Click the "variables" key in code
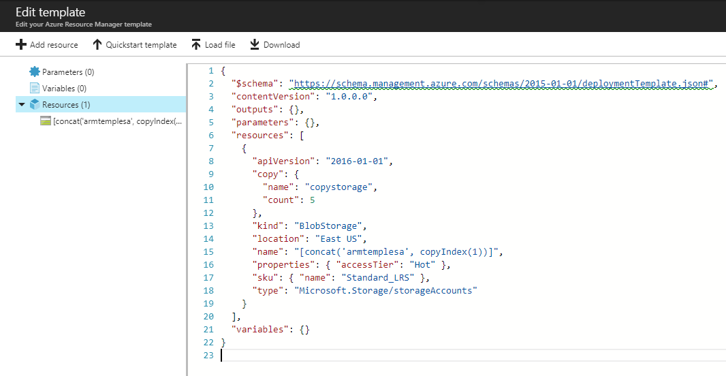This screenshot has width=726, height=376. pos(260,329)
